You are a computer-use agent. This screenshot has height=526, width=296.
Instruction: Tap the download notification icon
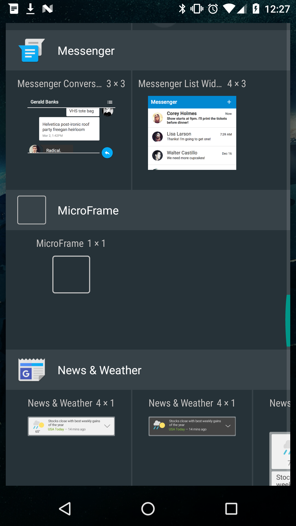30,9
